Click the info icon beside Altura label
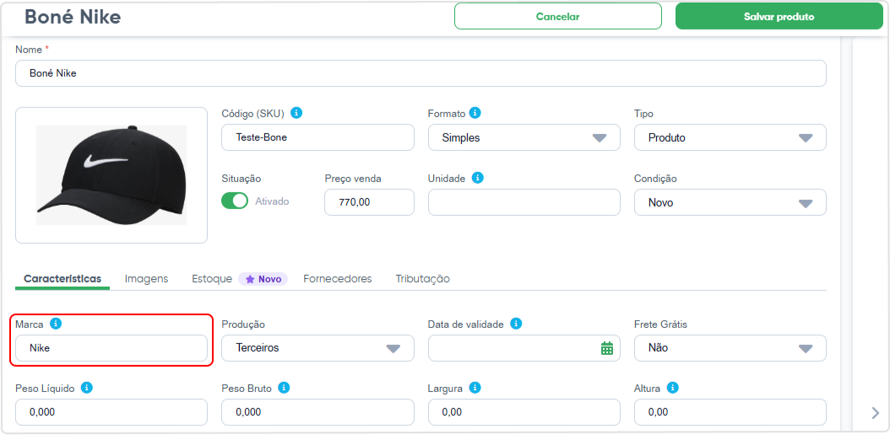The image size is (890, 435). [x=673, y=388]
